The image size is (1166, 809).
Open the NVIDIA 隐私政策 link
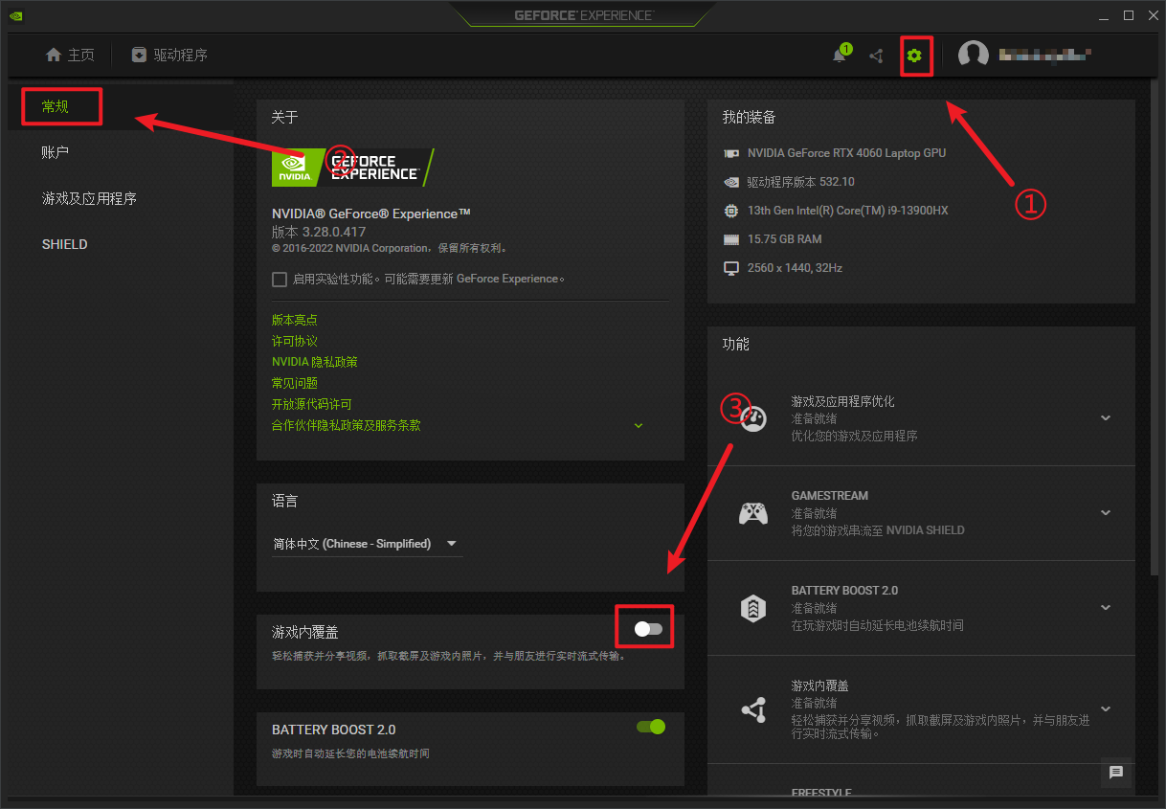[x=315, y=362]
